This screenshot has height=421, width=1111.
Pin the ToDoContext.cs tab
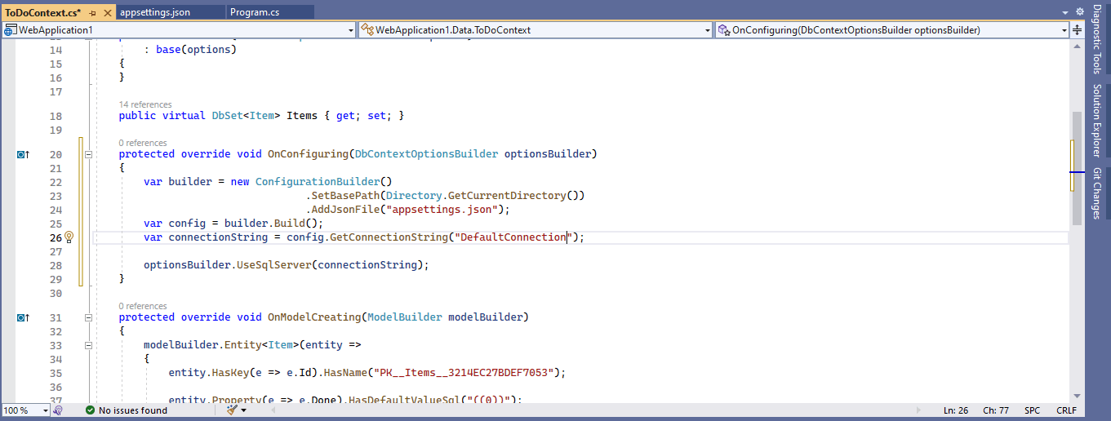point(92,12)
